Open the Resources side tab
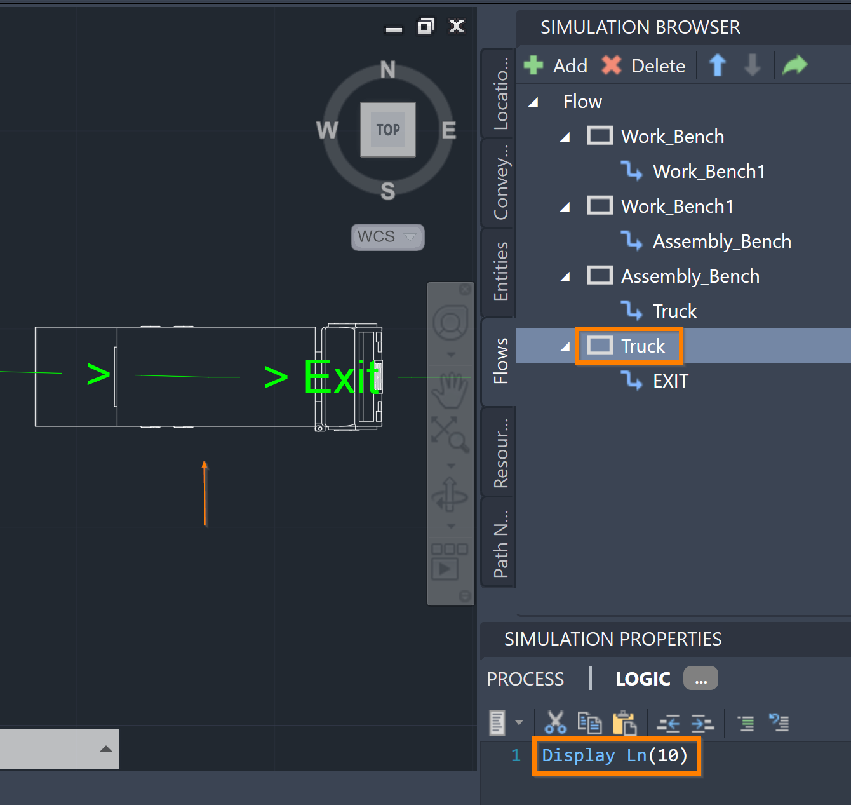The height and width of the screenshot is (805, 851). tap(500, 452)
